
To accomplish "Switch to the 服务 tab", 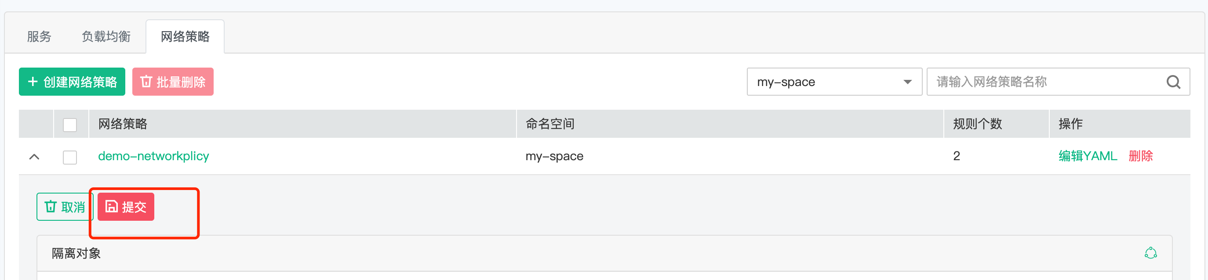I will [39, 36].
